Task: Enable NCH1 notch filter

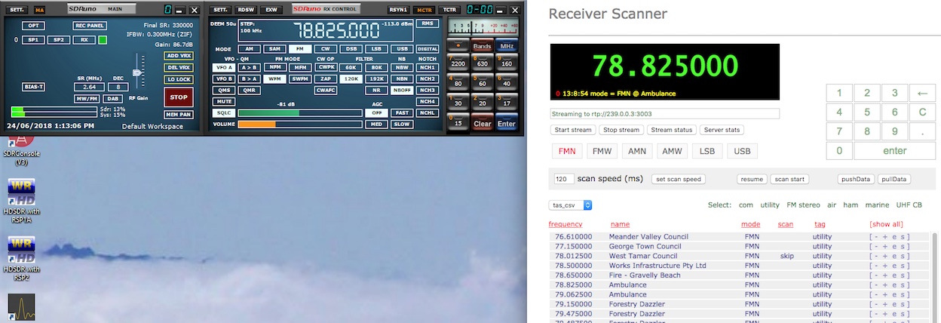Action: pyautogui.click(x=428, y=67)
